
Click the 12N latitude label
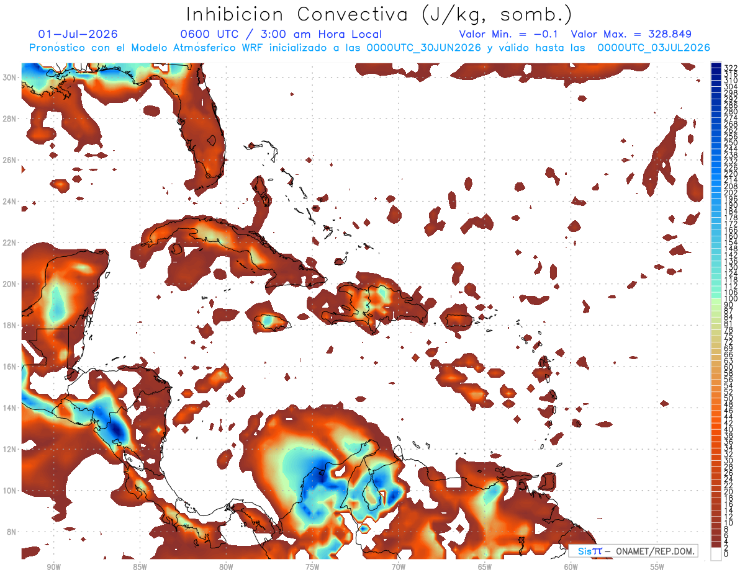[x=11, y=449]
